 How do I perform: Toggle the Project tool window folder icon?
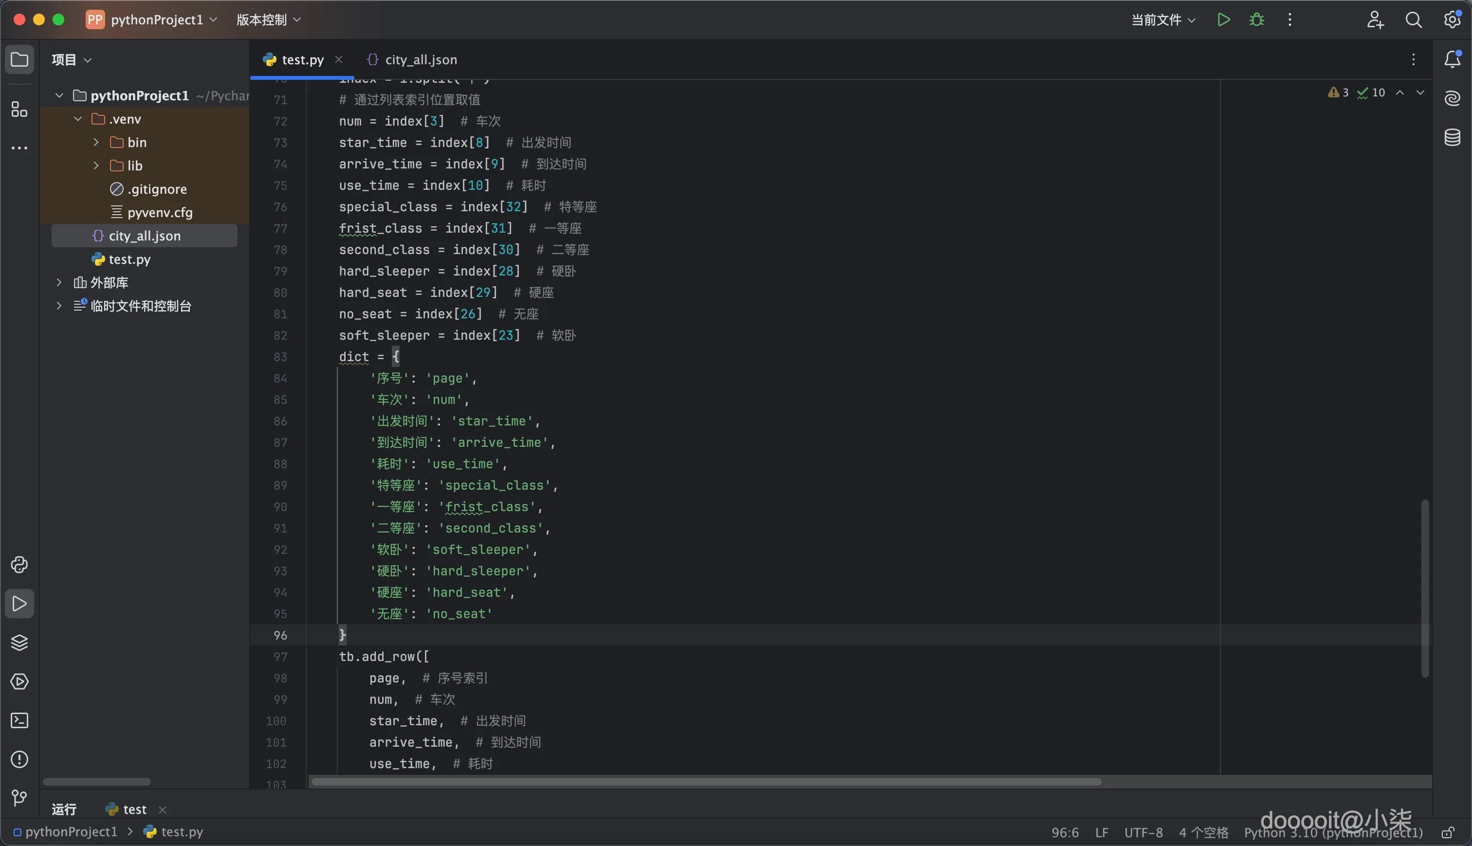[x=19, y=60]
